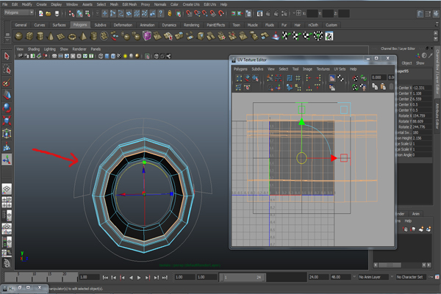Open UV editor shelf icon

coord(329,36)
